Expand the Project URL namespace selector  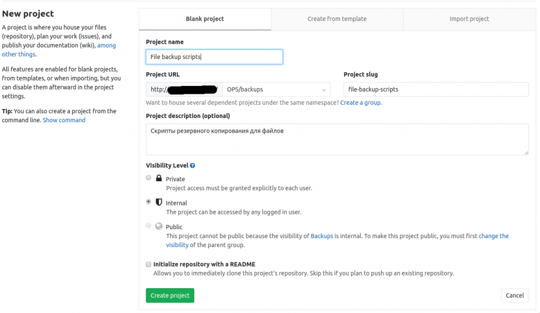[x=324, y=89]
